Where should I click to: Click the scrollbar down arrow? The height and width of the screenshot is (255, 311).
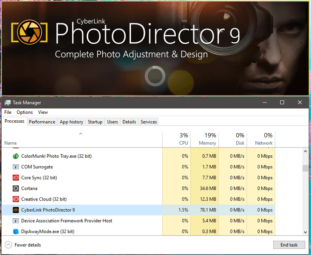tap(305, 232)
